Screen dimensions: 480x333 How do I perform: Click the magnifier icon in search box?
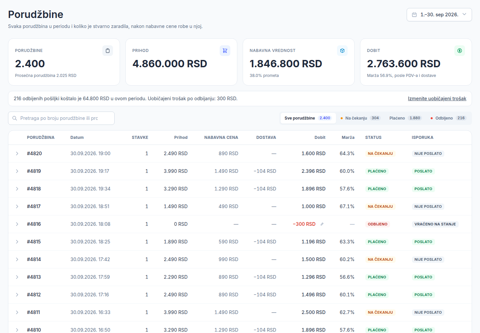pos(15,118)
